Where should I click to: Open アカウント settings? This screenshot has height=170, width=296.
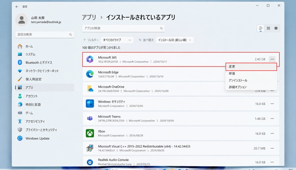click(x=45, y=96)
